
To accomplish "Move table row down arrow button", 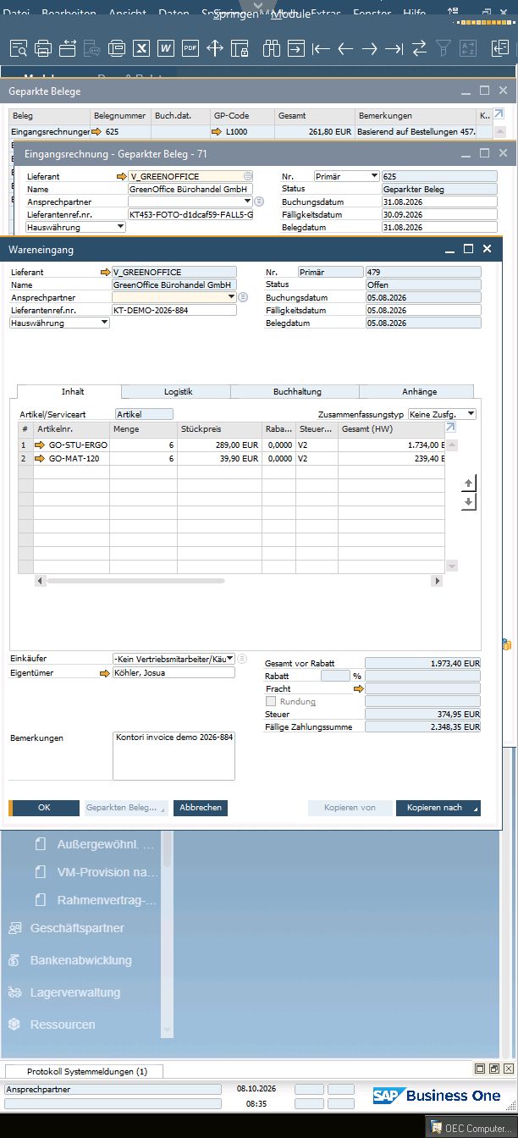I will [469, 502].
